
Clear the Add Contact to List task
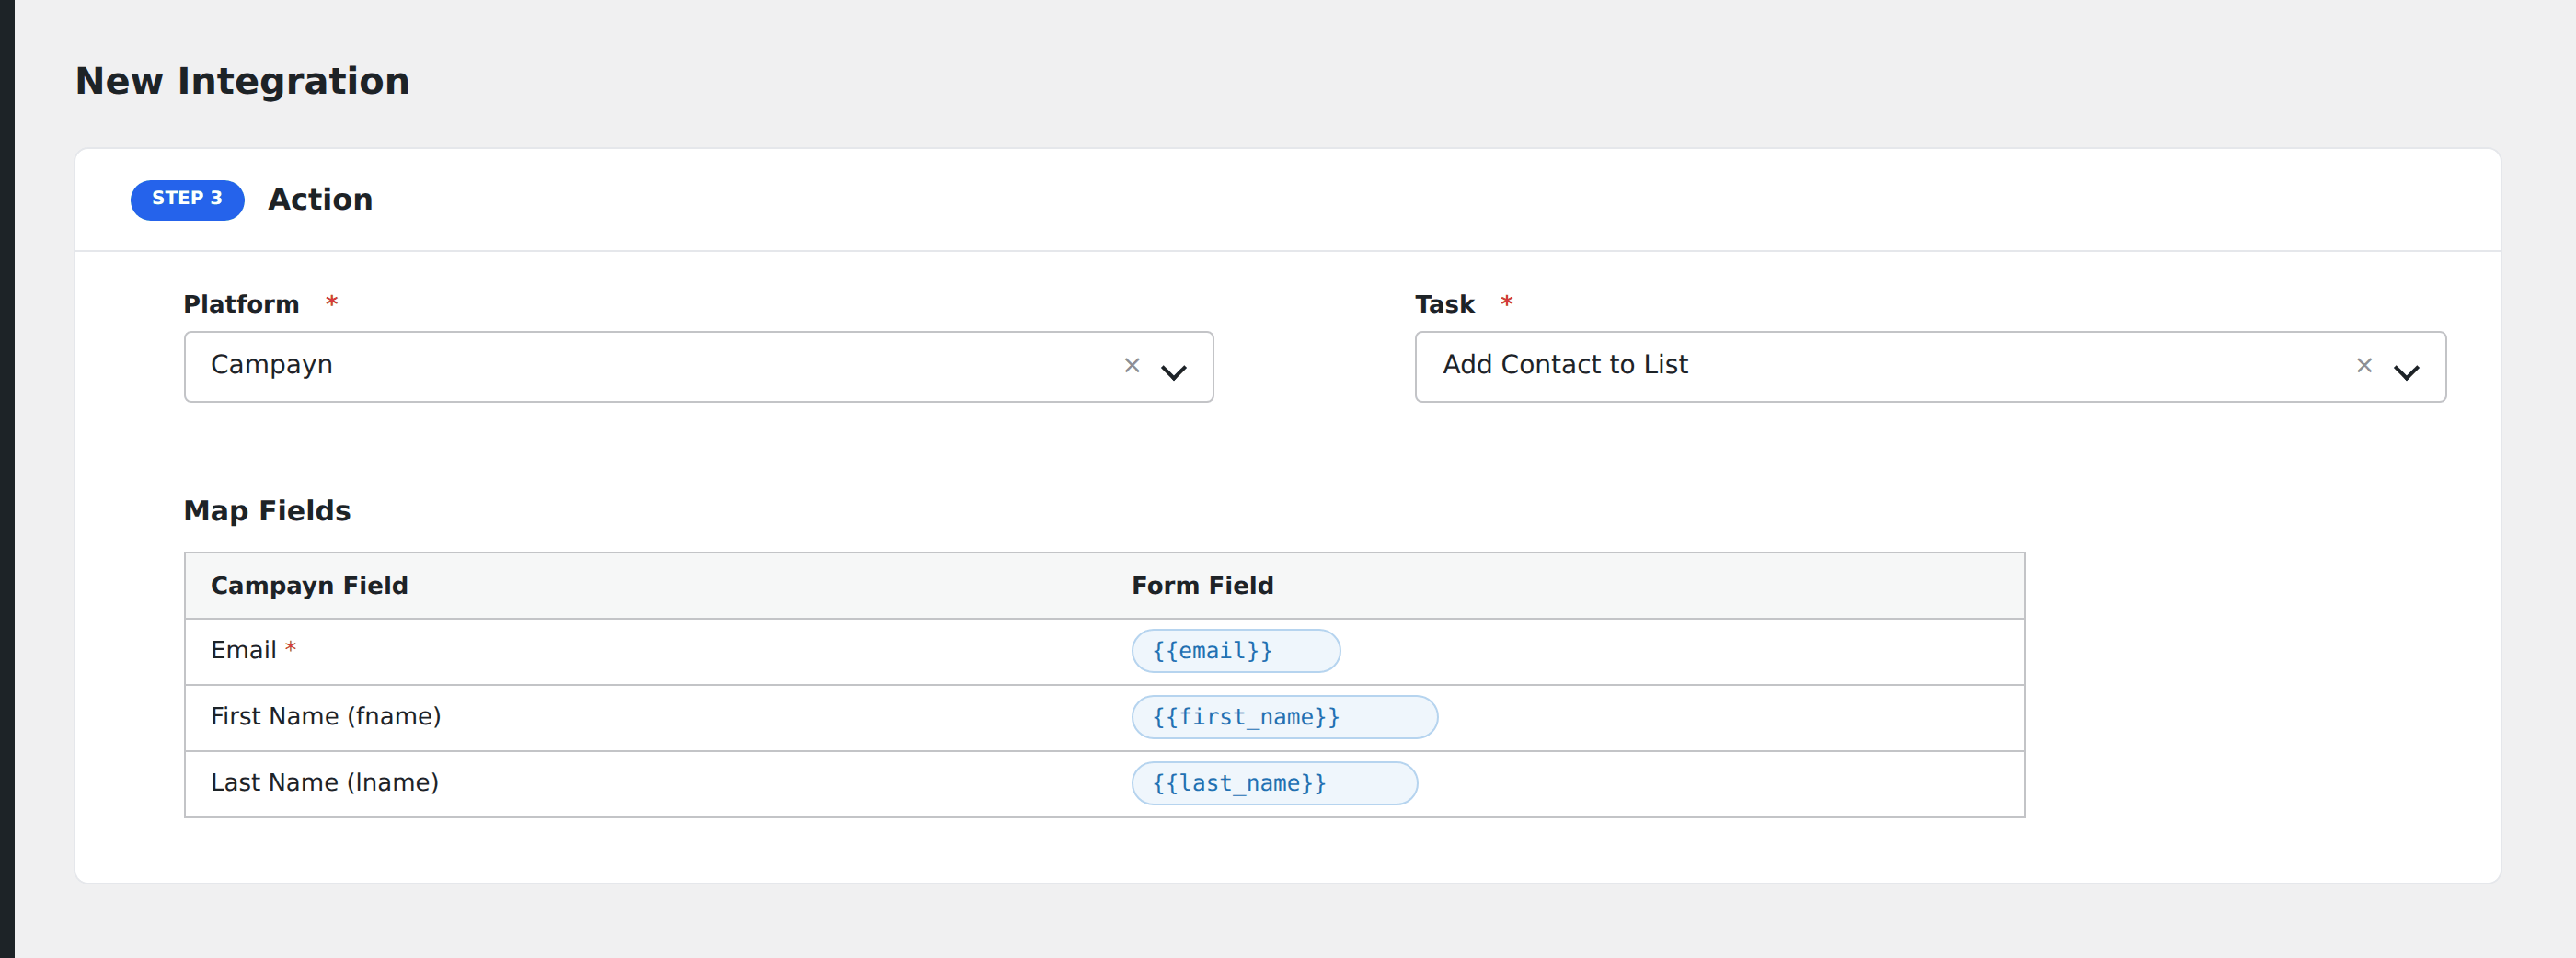pos(2364,366)
